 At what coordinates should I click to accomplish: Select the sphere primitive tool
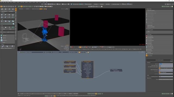point(5,15)
